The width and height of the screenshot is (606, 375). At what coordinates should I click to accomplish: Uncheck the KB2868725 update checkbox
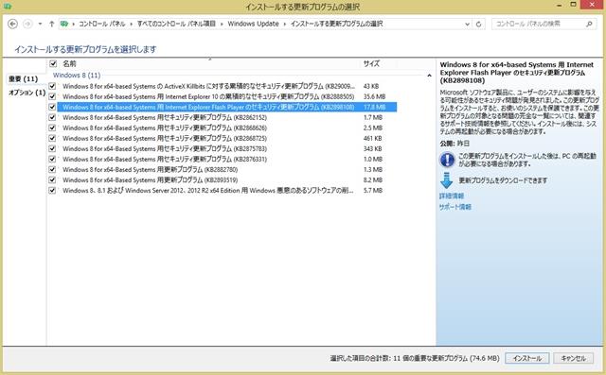(52, 138)
